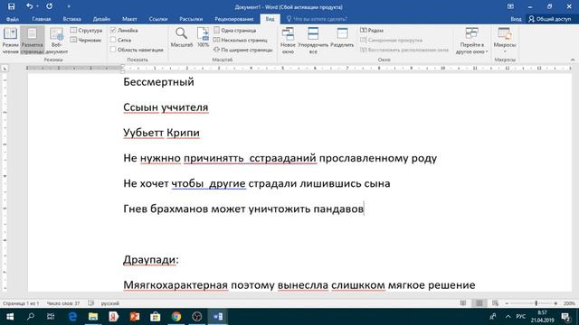Viewport: 579px width, 325px height.
Task: Open undo history dropdown arrow
Action: point(38,6)
